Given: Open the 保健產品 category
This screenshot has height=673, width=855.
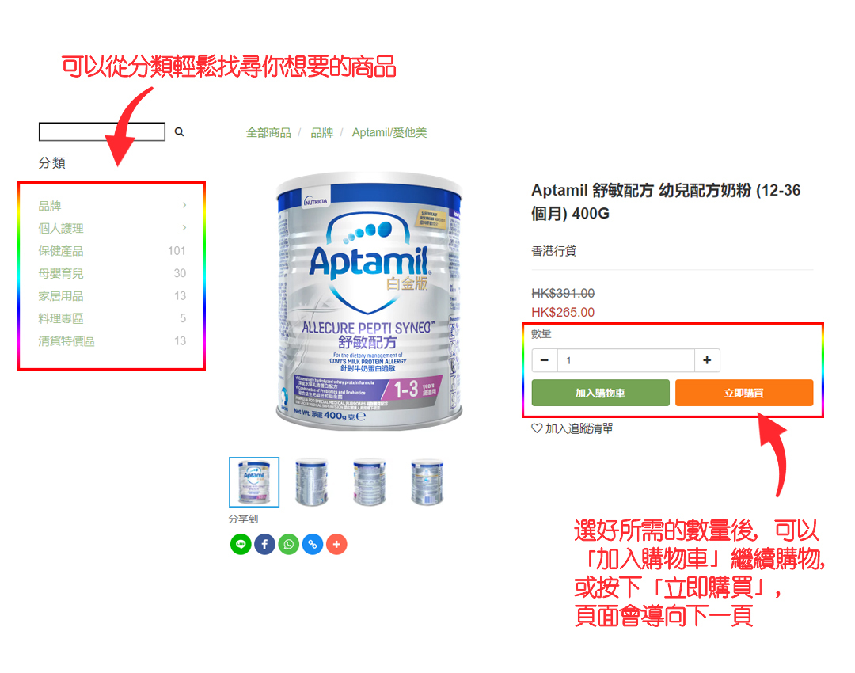Looking at the screenshot, I should tap(60, 251).
